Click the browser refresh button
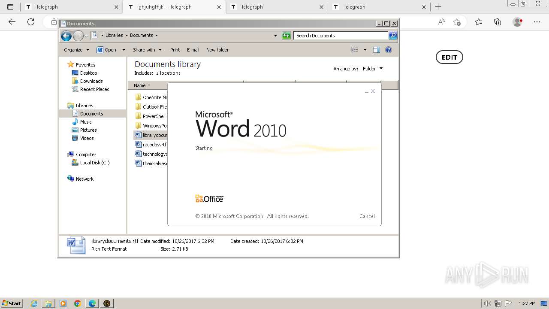The width and height of the screenshot is (549, 309). 31,22
